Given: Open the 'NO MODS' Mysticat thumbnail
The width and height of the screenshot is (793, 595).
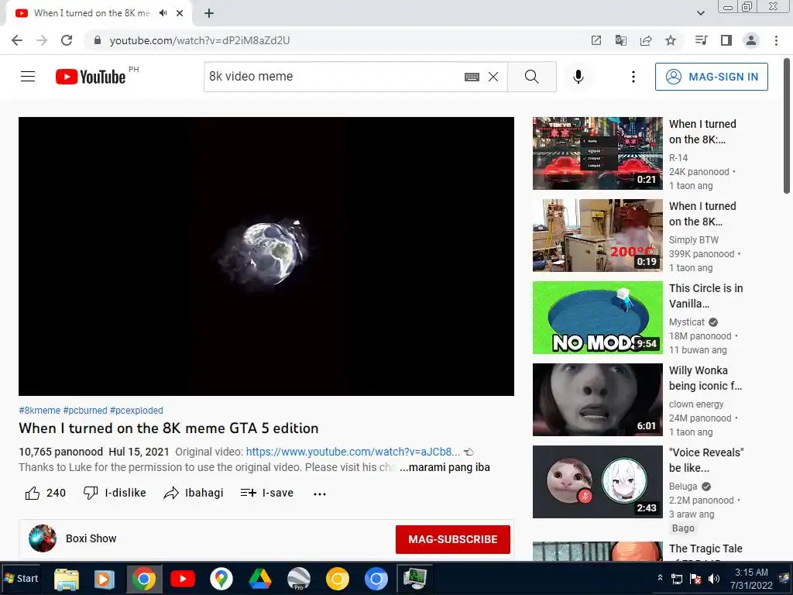Looking at the screenshot, I should (x=597, y=318).
